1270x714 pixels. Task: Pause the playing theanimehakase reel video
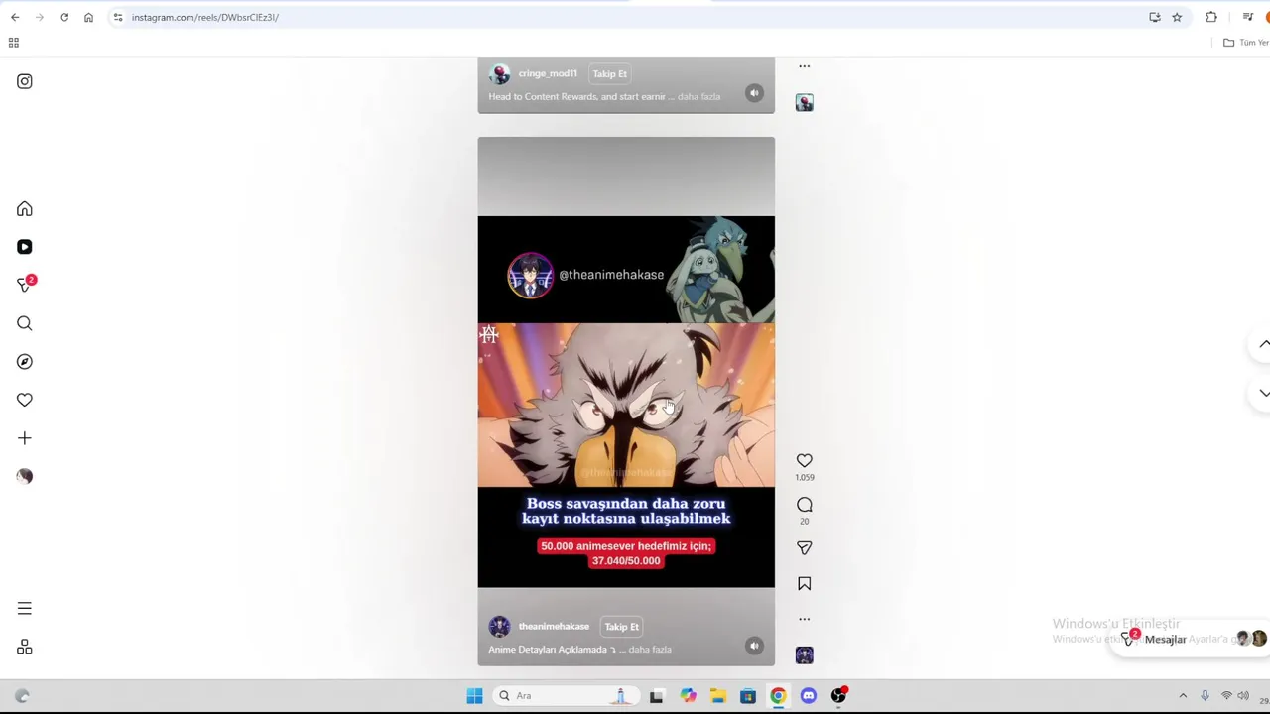626,402
